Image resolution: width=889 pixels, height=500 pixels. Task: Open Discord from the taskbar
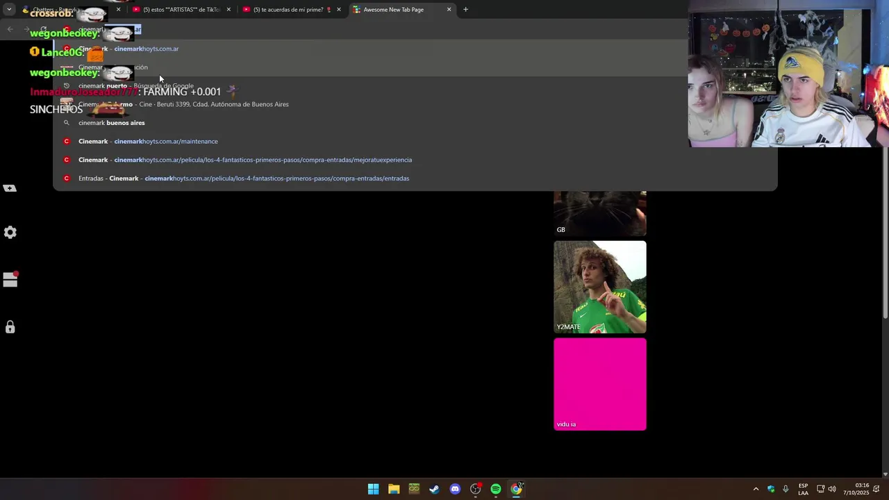(x=455, y=489)
